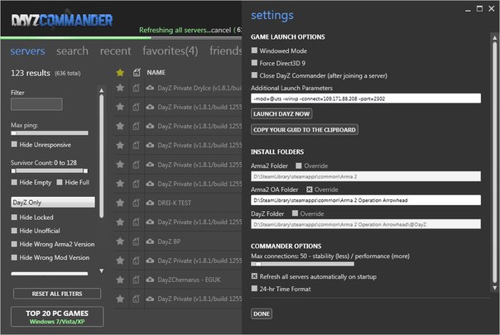Click the filter panel scrollbar

coord(101,156)
